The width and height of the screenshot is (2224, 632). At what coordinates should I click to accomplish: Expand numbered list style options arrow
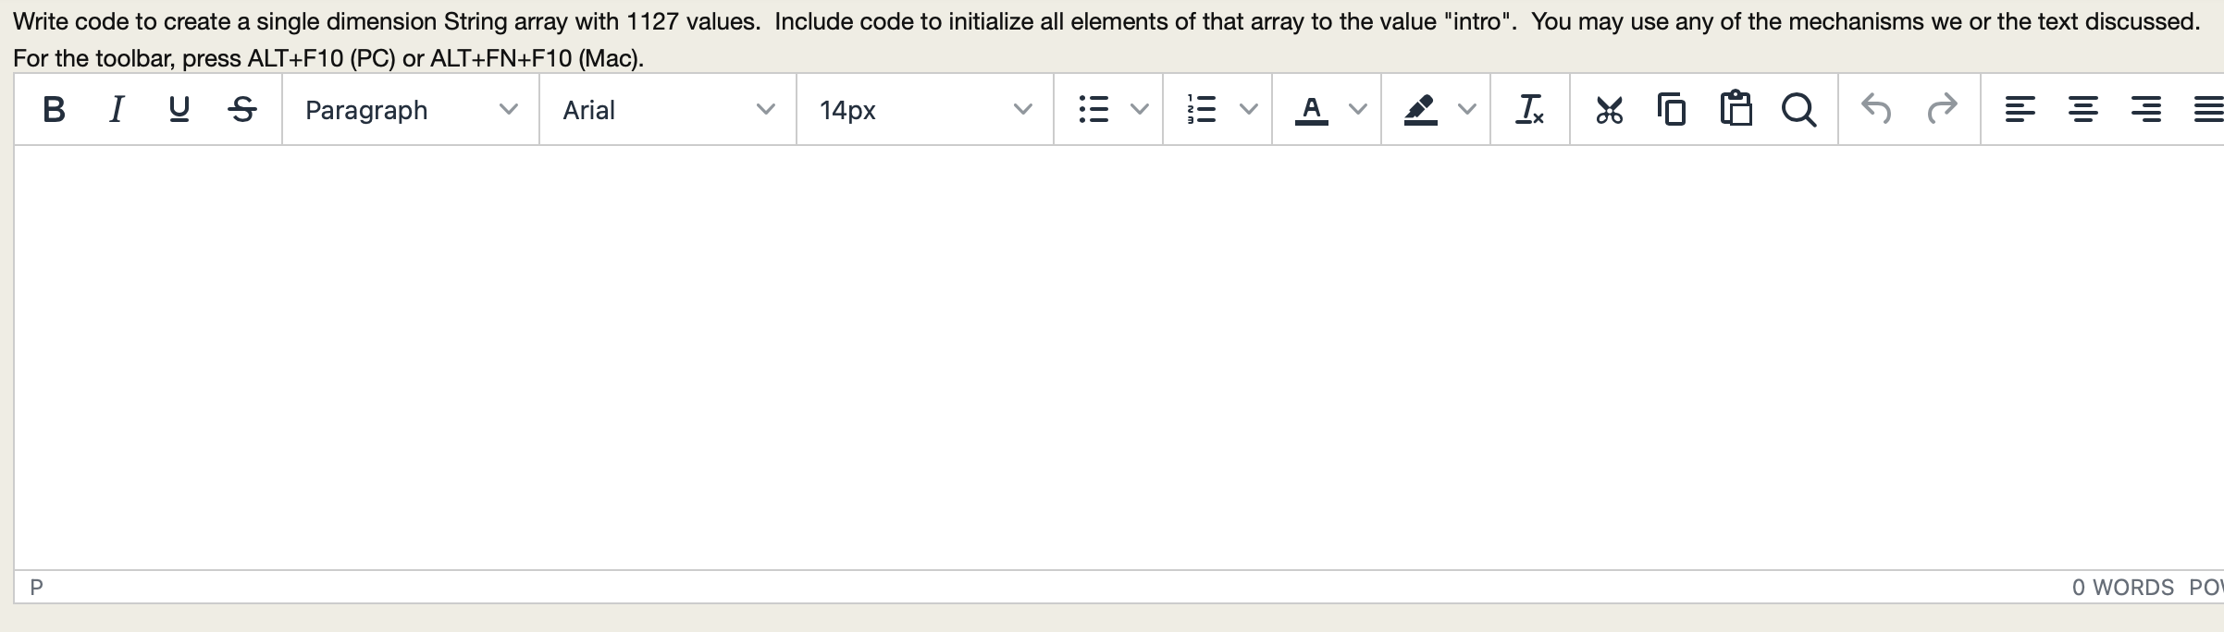[1249, 110]
